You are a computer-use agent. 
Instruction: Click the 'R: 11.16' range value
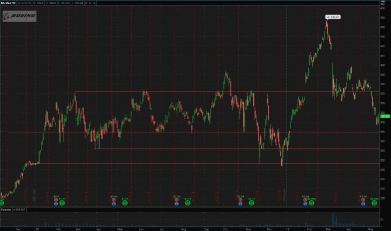coord(90,3)
